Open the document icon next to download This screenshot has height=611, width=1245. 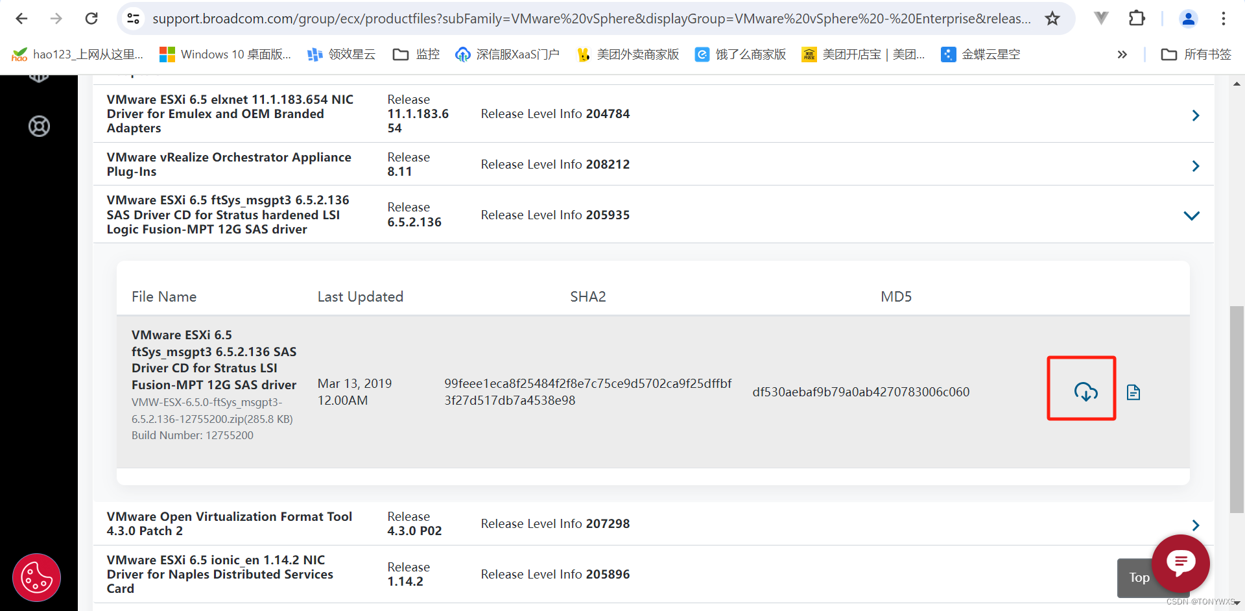(x=1133, y=392)
